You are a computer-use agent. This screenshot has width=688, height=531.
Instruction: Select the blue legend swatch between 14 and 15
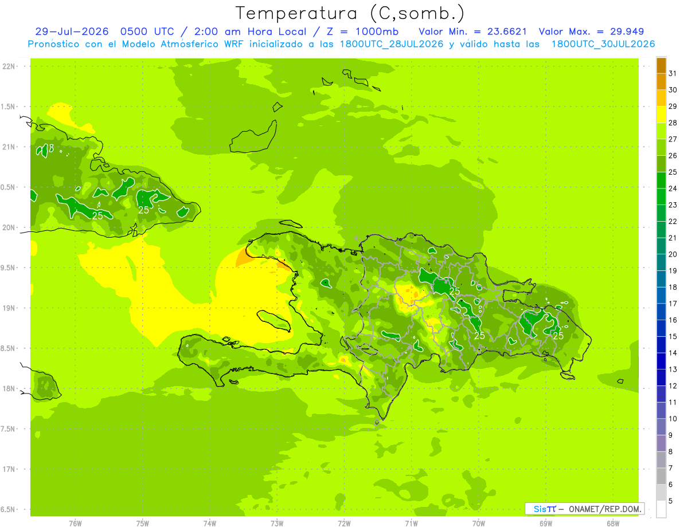click(661, 345)
